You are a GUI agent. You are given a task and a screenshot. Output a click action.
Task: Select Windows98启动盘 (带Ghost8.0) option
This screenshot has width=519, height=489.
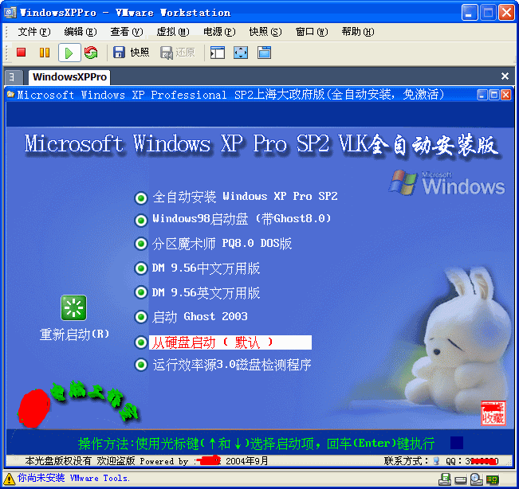click(233, 219)
